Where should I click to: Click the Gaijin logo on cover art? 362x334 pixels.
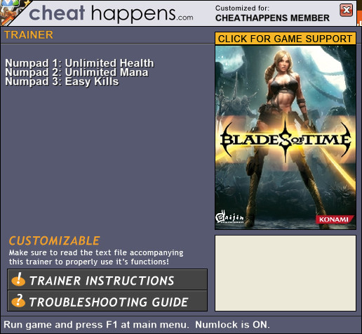click(229, 217)
